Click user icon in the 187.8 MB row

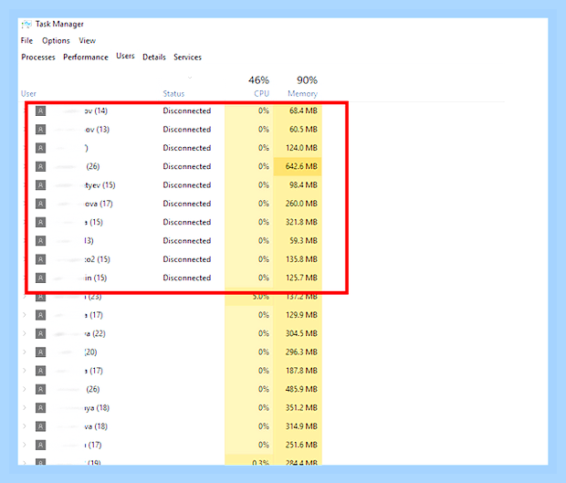[41, 371]
